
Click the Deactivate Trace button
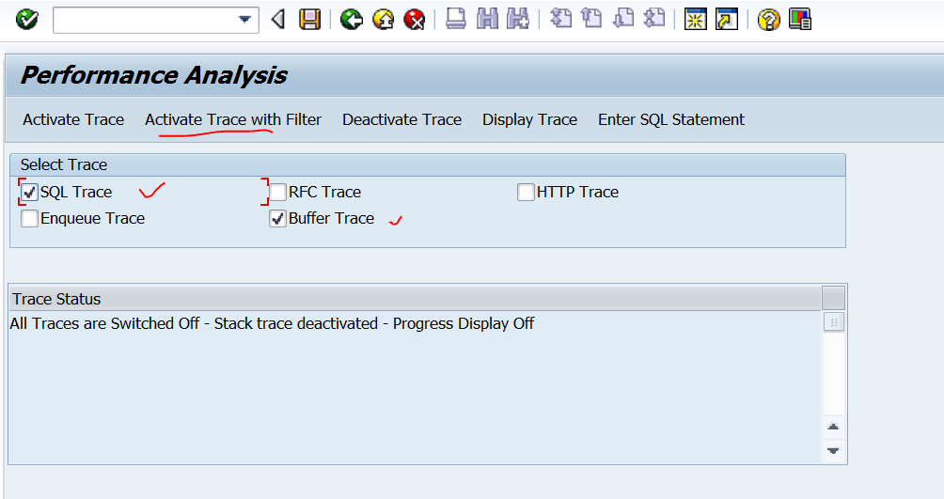coord(401,119)
